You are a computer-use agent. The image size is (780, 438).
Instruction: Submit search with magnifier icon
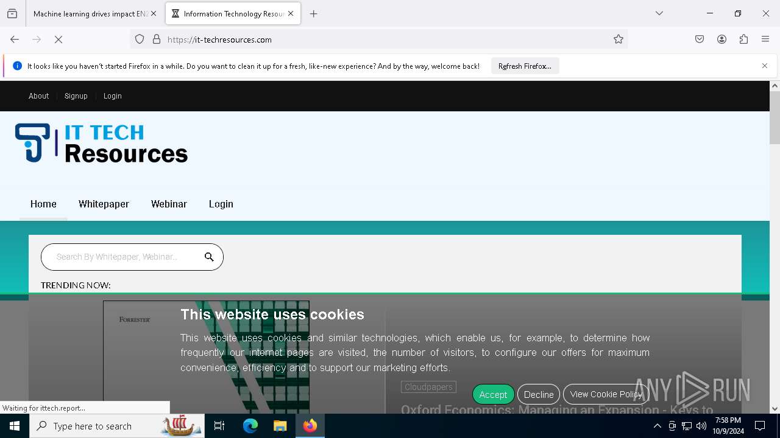209,257
